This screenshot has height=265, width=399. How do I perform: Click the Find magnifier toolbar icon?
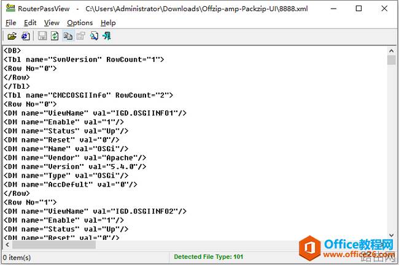click(94, 36)
